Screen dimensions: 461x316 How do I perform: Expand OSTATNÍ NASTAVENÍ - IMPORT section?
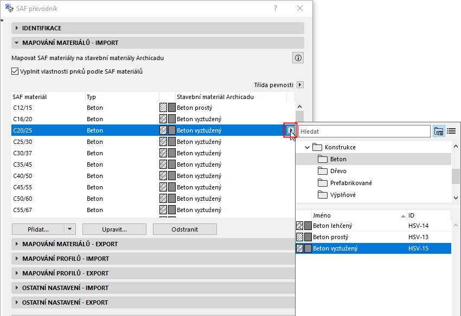(x=153, y=288)
